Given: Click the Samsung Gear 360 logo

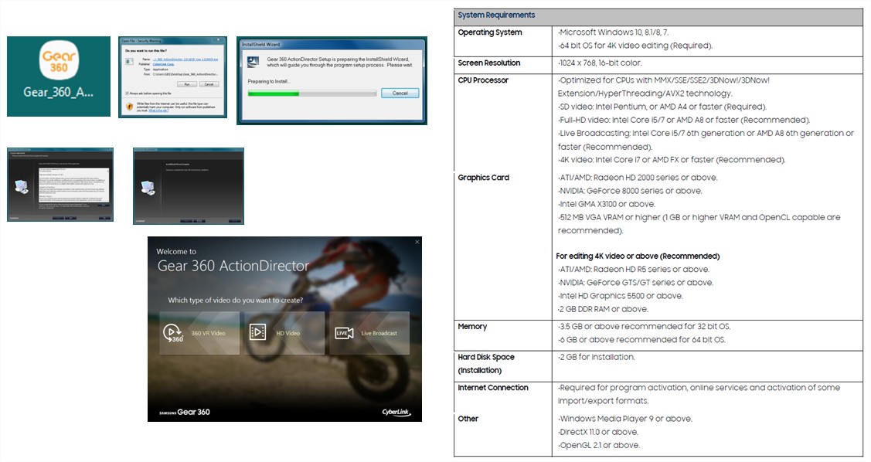Looking at the screenshot, I should 185,412.
